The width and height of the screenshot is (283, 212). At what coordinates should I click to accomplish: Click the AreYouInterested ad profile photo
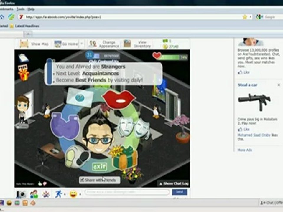pyautogui.click(x=251, y=42)
